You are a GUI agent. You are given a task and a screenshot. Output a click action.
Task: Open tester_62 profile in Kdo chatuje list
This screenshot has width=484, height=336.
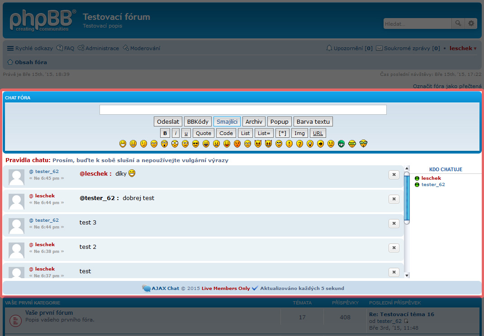point(433,184)
